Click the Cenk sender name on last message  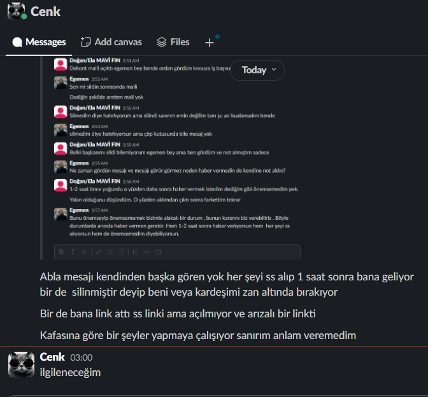click(x=52, y=357)
